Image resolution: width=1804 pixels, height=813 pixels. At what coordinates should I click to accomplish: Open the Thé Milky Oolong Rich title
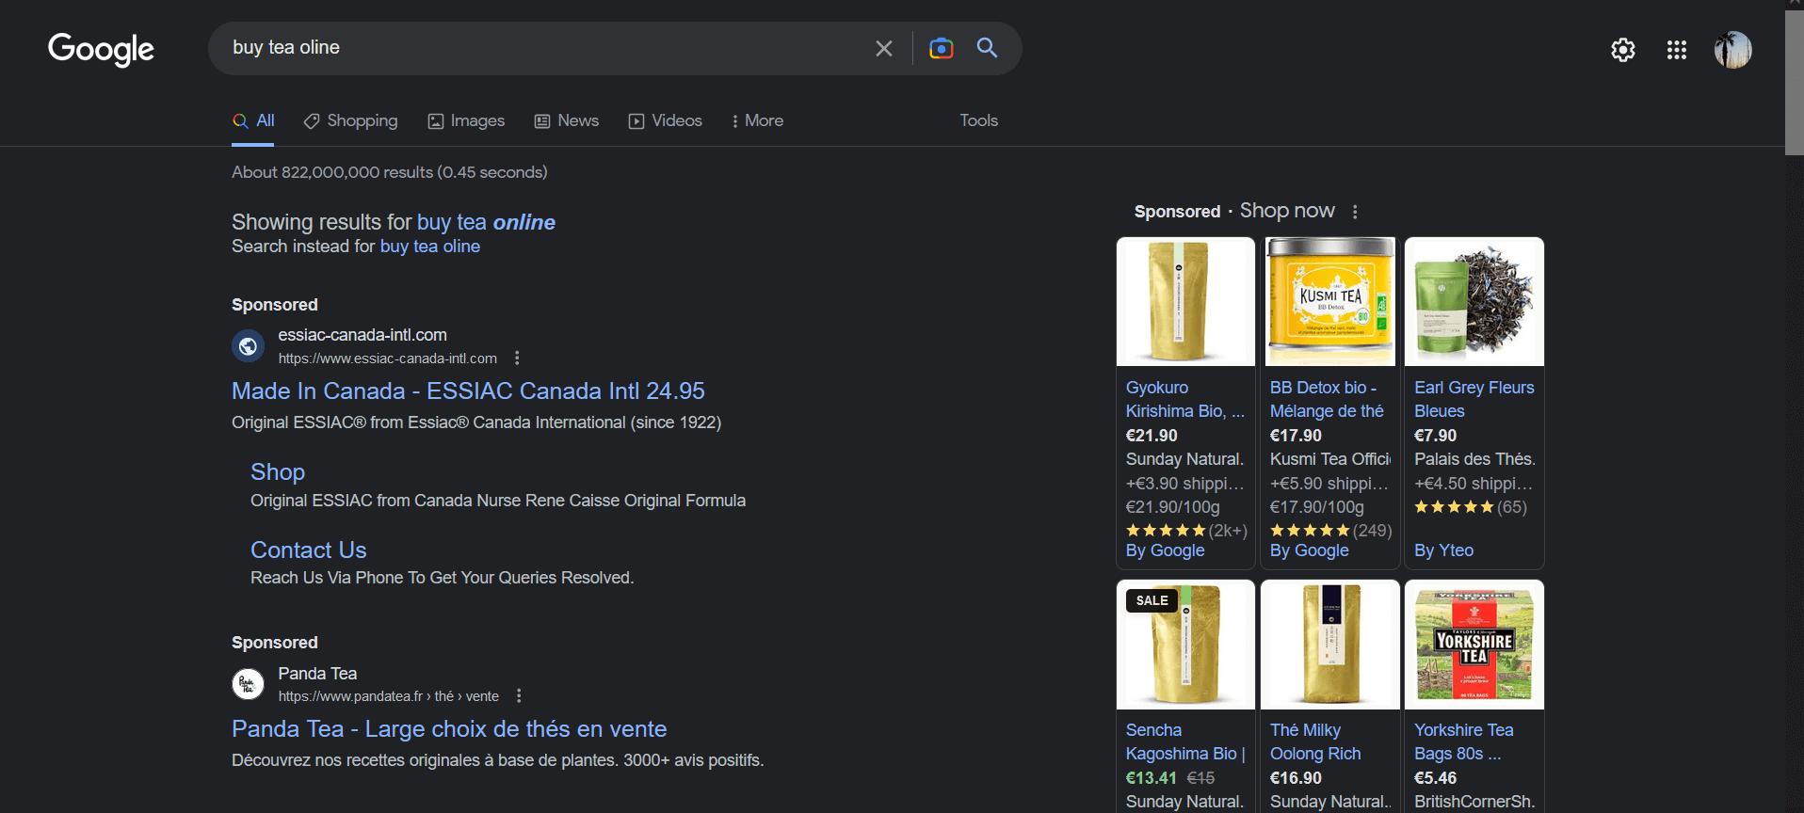(1315, 741)
